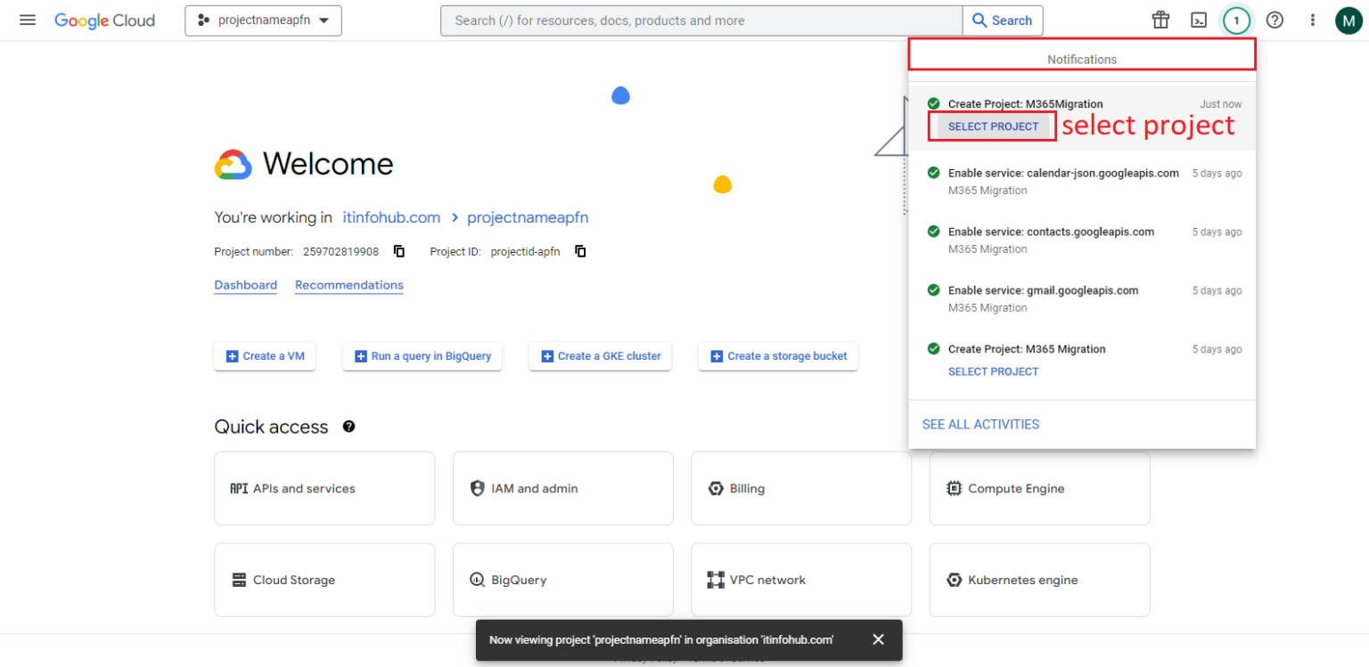
Task: Open the Dashboard tab
Action: [x=246, y=285]
